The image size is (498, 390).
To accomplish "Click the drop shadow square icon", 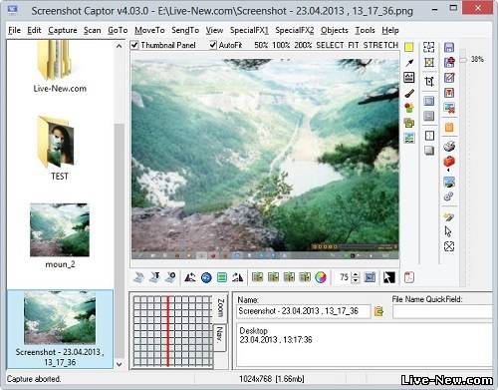I will tap(429, 151).
